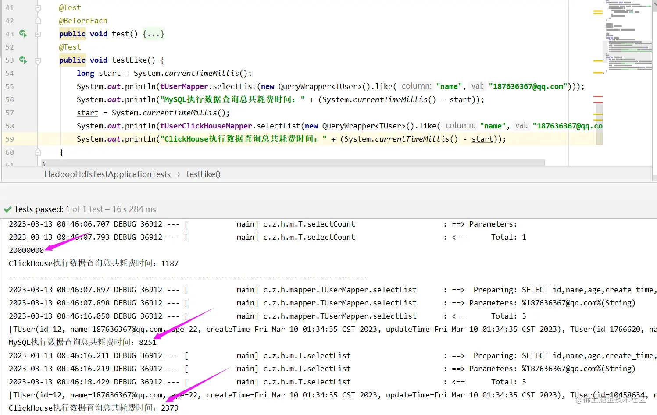
Task: Click tUserClickHouseMapper on line 58
Action: pyautogui.click(x=206, y=126)
